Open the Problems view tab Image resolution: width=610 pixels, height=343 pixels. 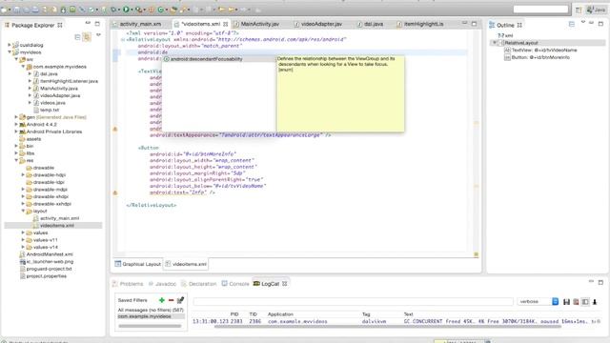(128, 284)
